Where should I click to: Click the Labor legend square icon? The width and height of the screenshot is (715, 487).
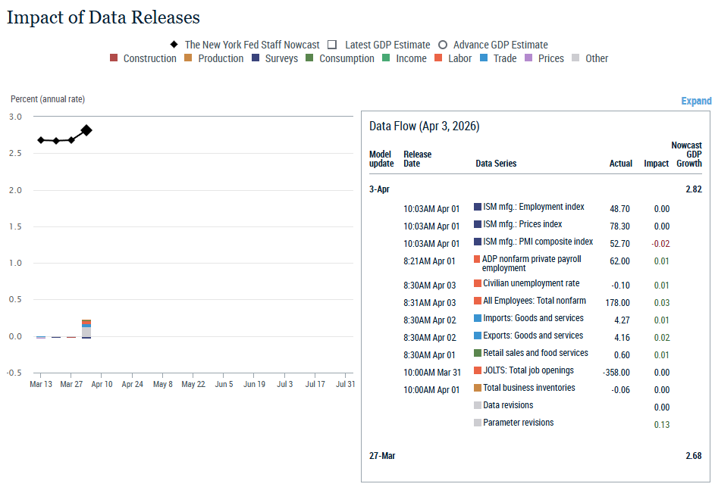tap(439, 58)
